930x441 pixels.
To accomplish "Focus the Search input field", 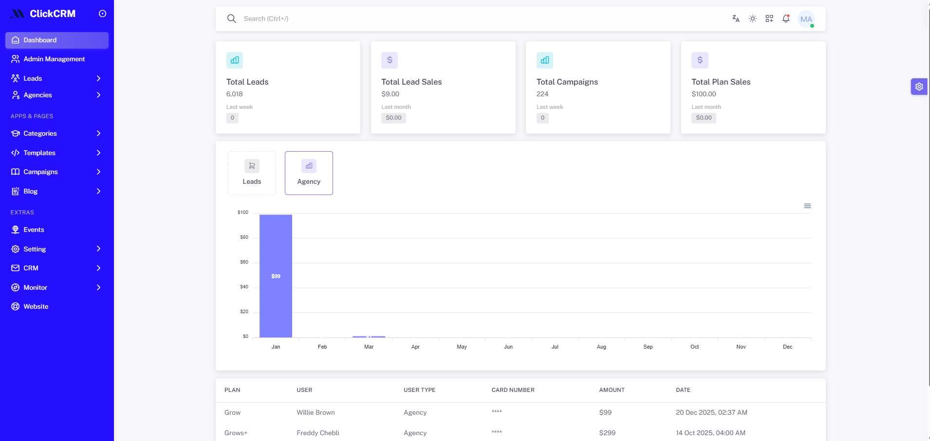I will 438,18.
